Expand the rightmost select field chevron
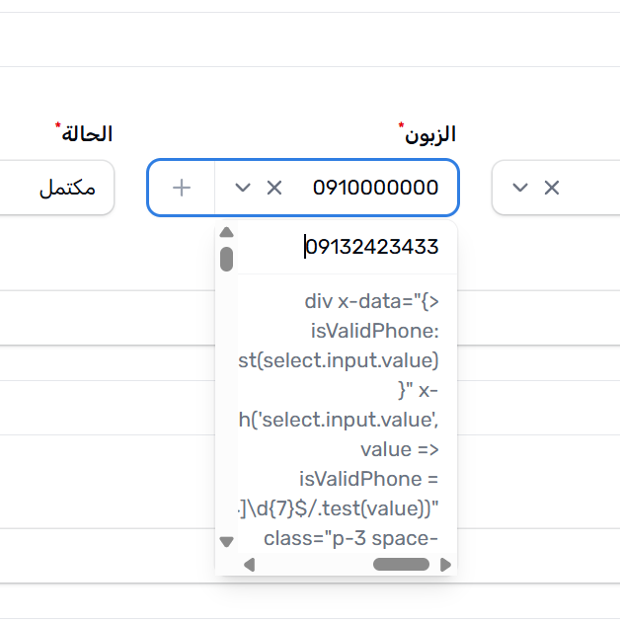The height and width of the screenshot is (623, 620). click(x=520, y=188)
